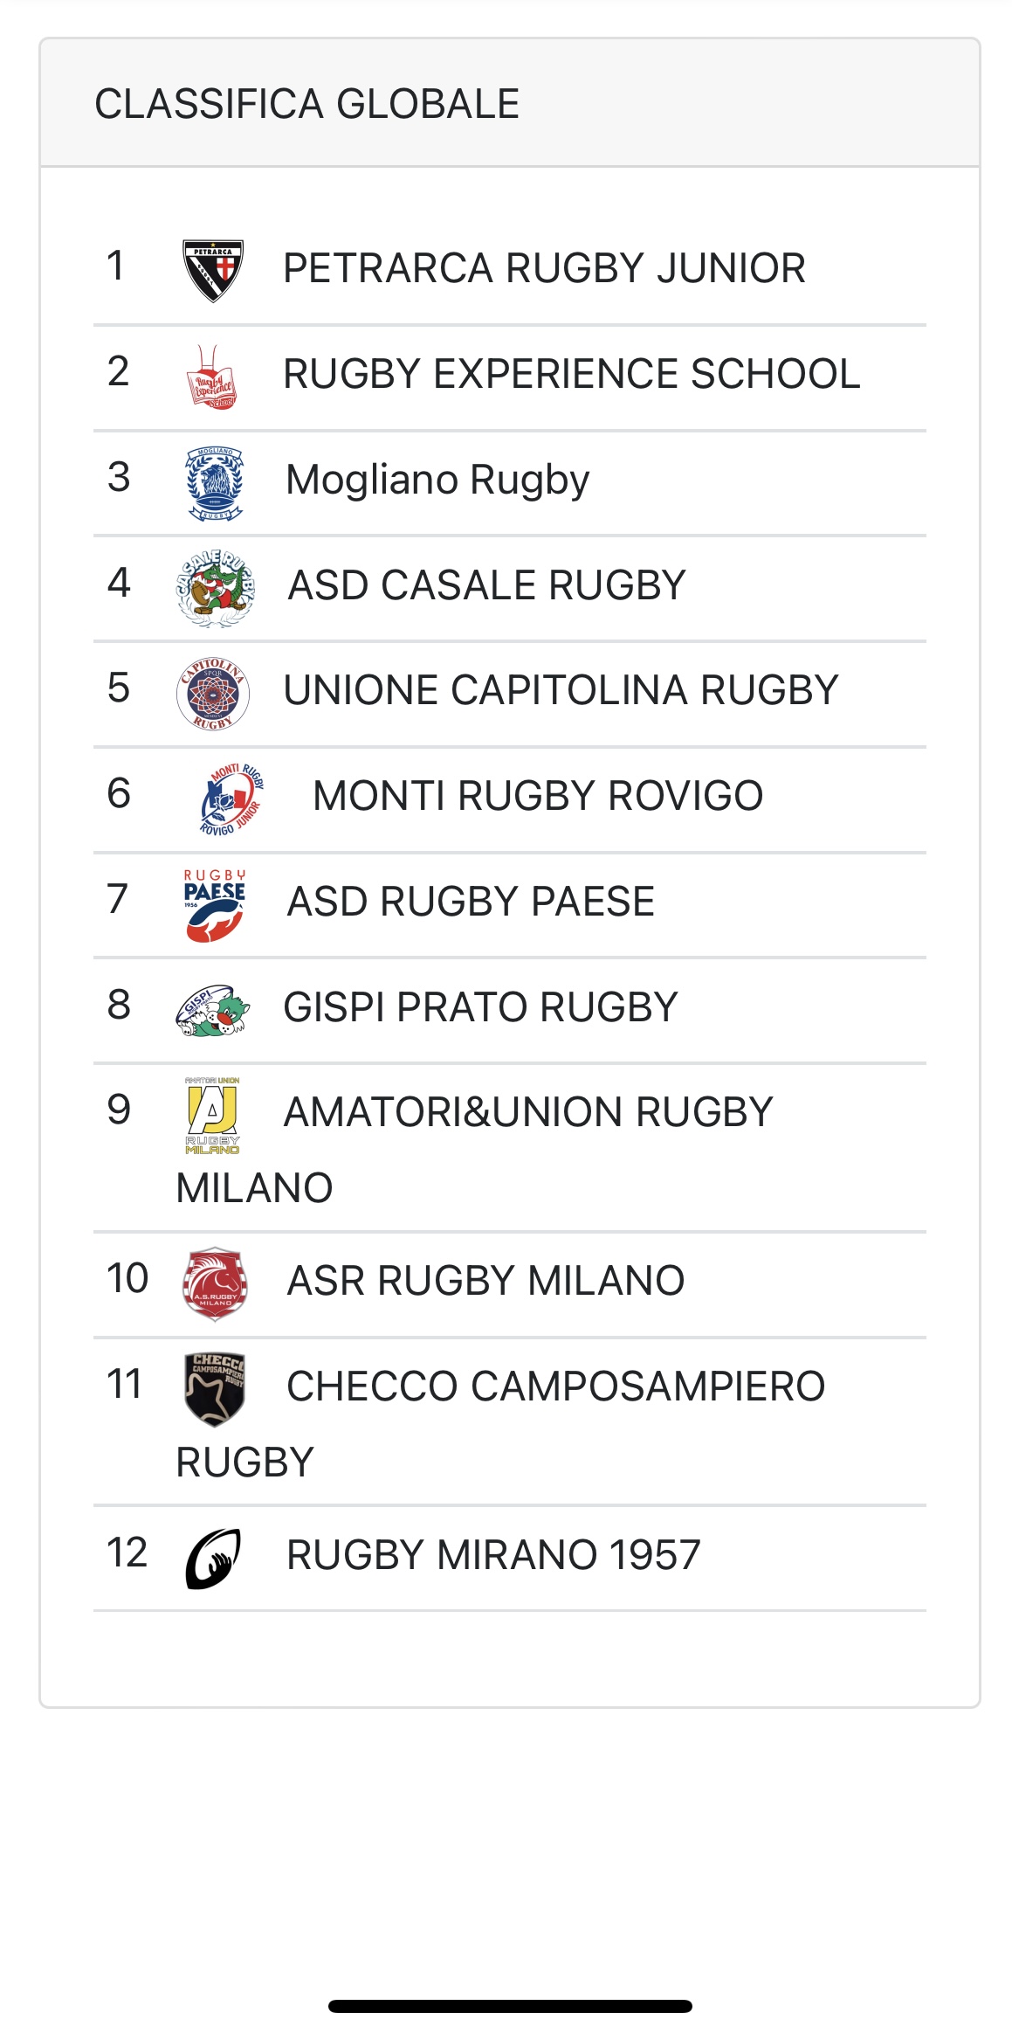Image resolution: width=1012 pixels, height=2033 pixels.
Task: Open UNIONE CAPITOLINA RUGBY entry
Action: coord(561,690)
